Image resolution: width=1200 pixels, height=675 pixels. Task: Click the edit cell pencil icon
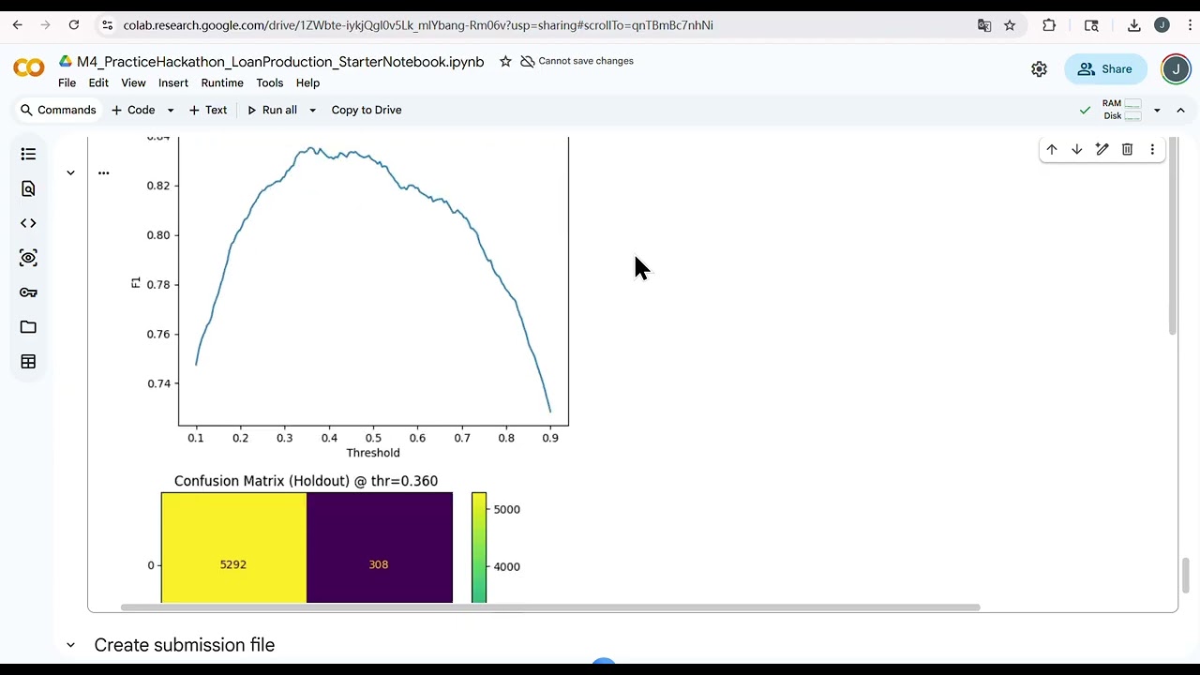(x=1102, y=149)
